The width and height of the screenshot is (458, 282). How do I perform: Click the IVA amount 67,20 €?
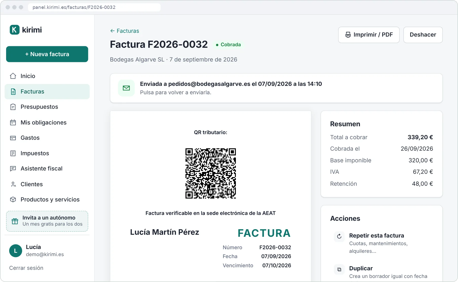[423, 172]
